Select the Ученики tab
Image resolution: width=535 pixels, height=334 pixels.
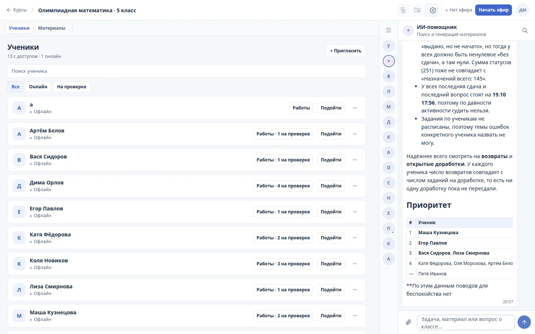click(19, 28)
